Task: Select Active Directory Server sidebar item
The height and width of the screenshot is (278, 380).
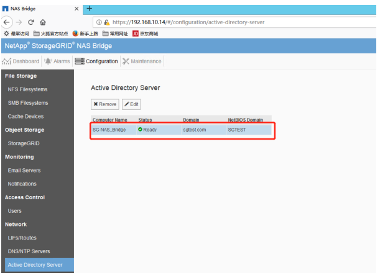Action: [40, 265]
